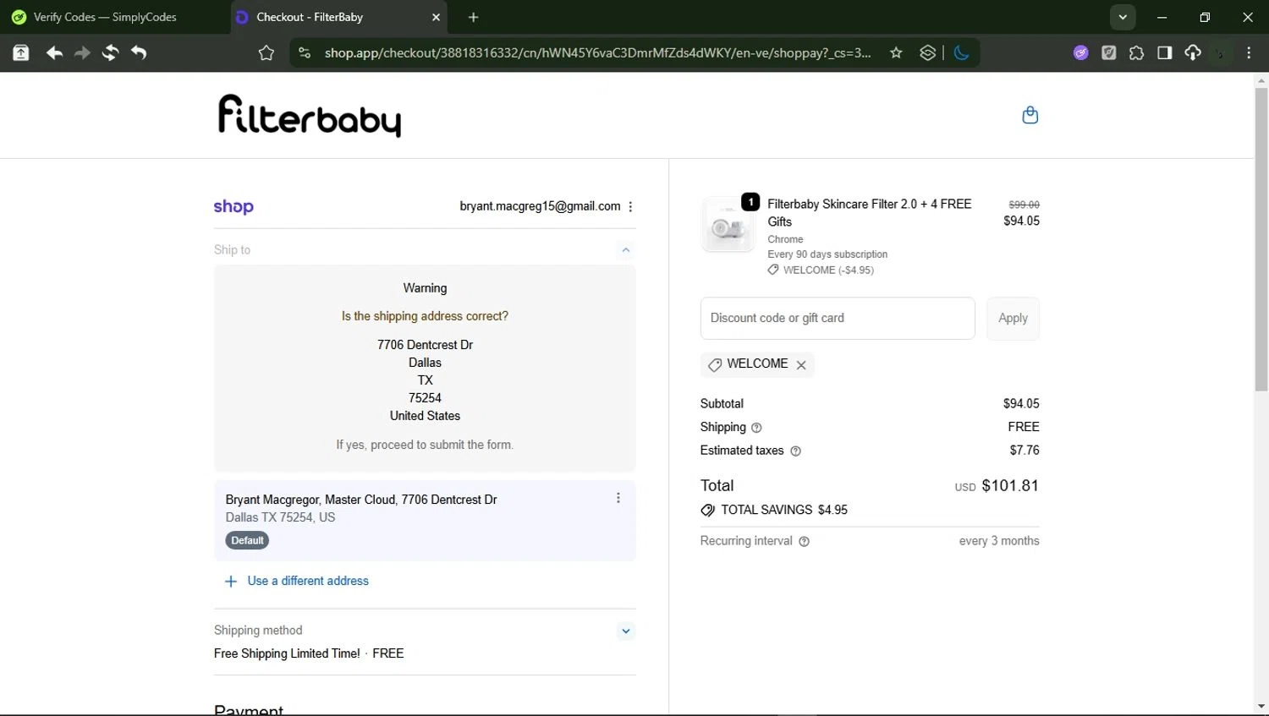The height and width of the screenshot is (716, 1269).
Task: Open a new browser tab
Action: 473,17
